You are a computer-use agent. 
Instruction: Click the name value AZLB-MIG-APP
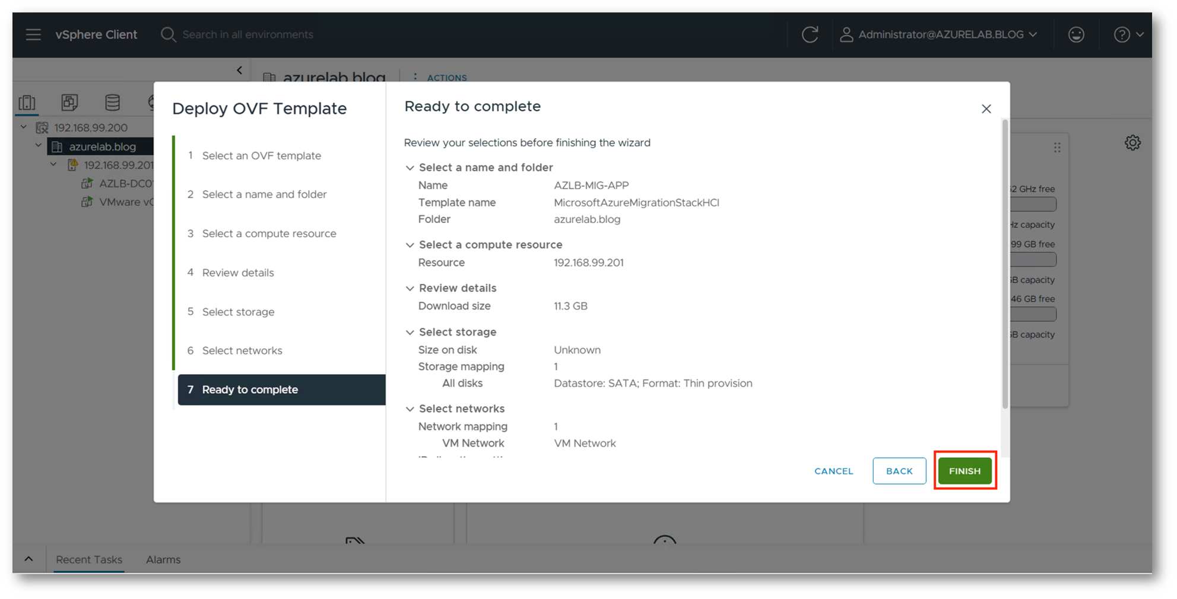[591, 185]
